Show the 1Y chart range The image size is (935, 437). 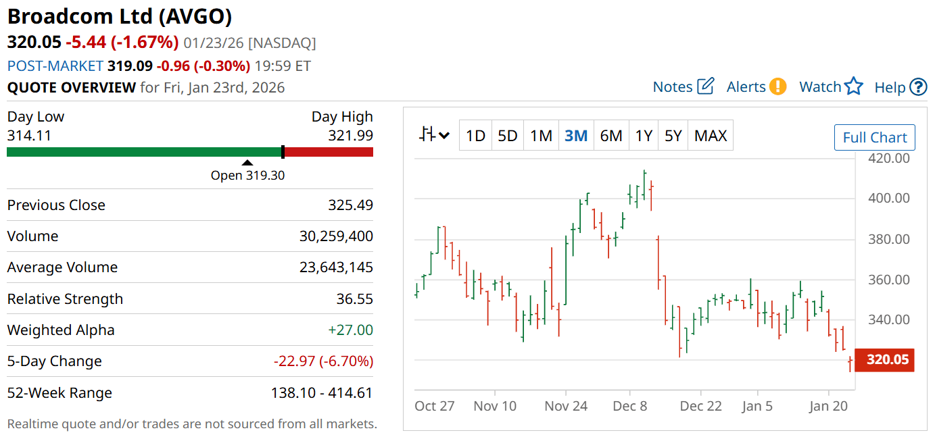(644, 136)
